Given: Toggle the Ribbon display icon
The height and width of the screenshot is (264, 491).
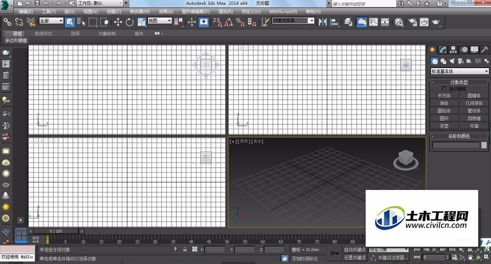Looking at the screenshot, I should point(362,22).
